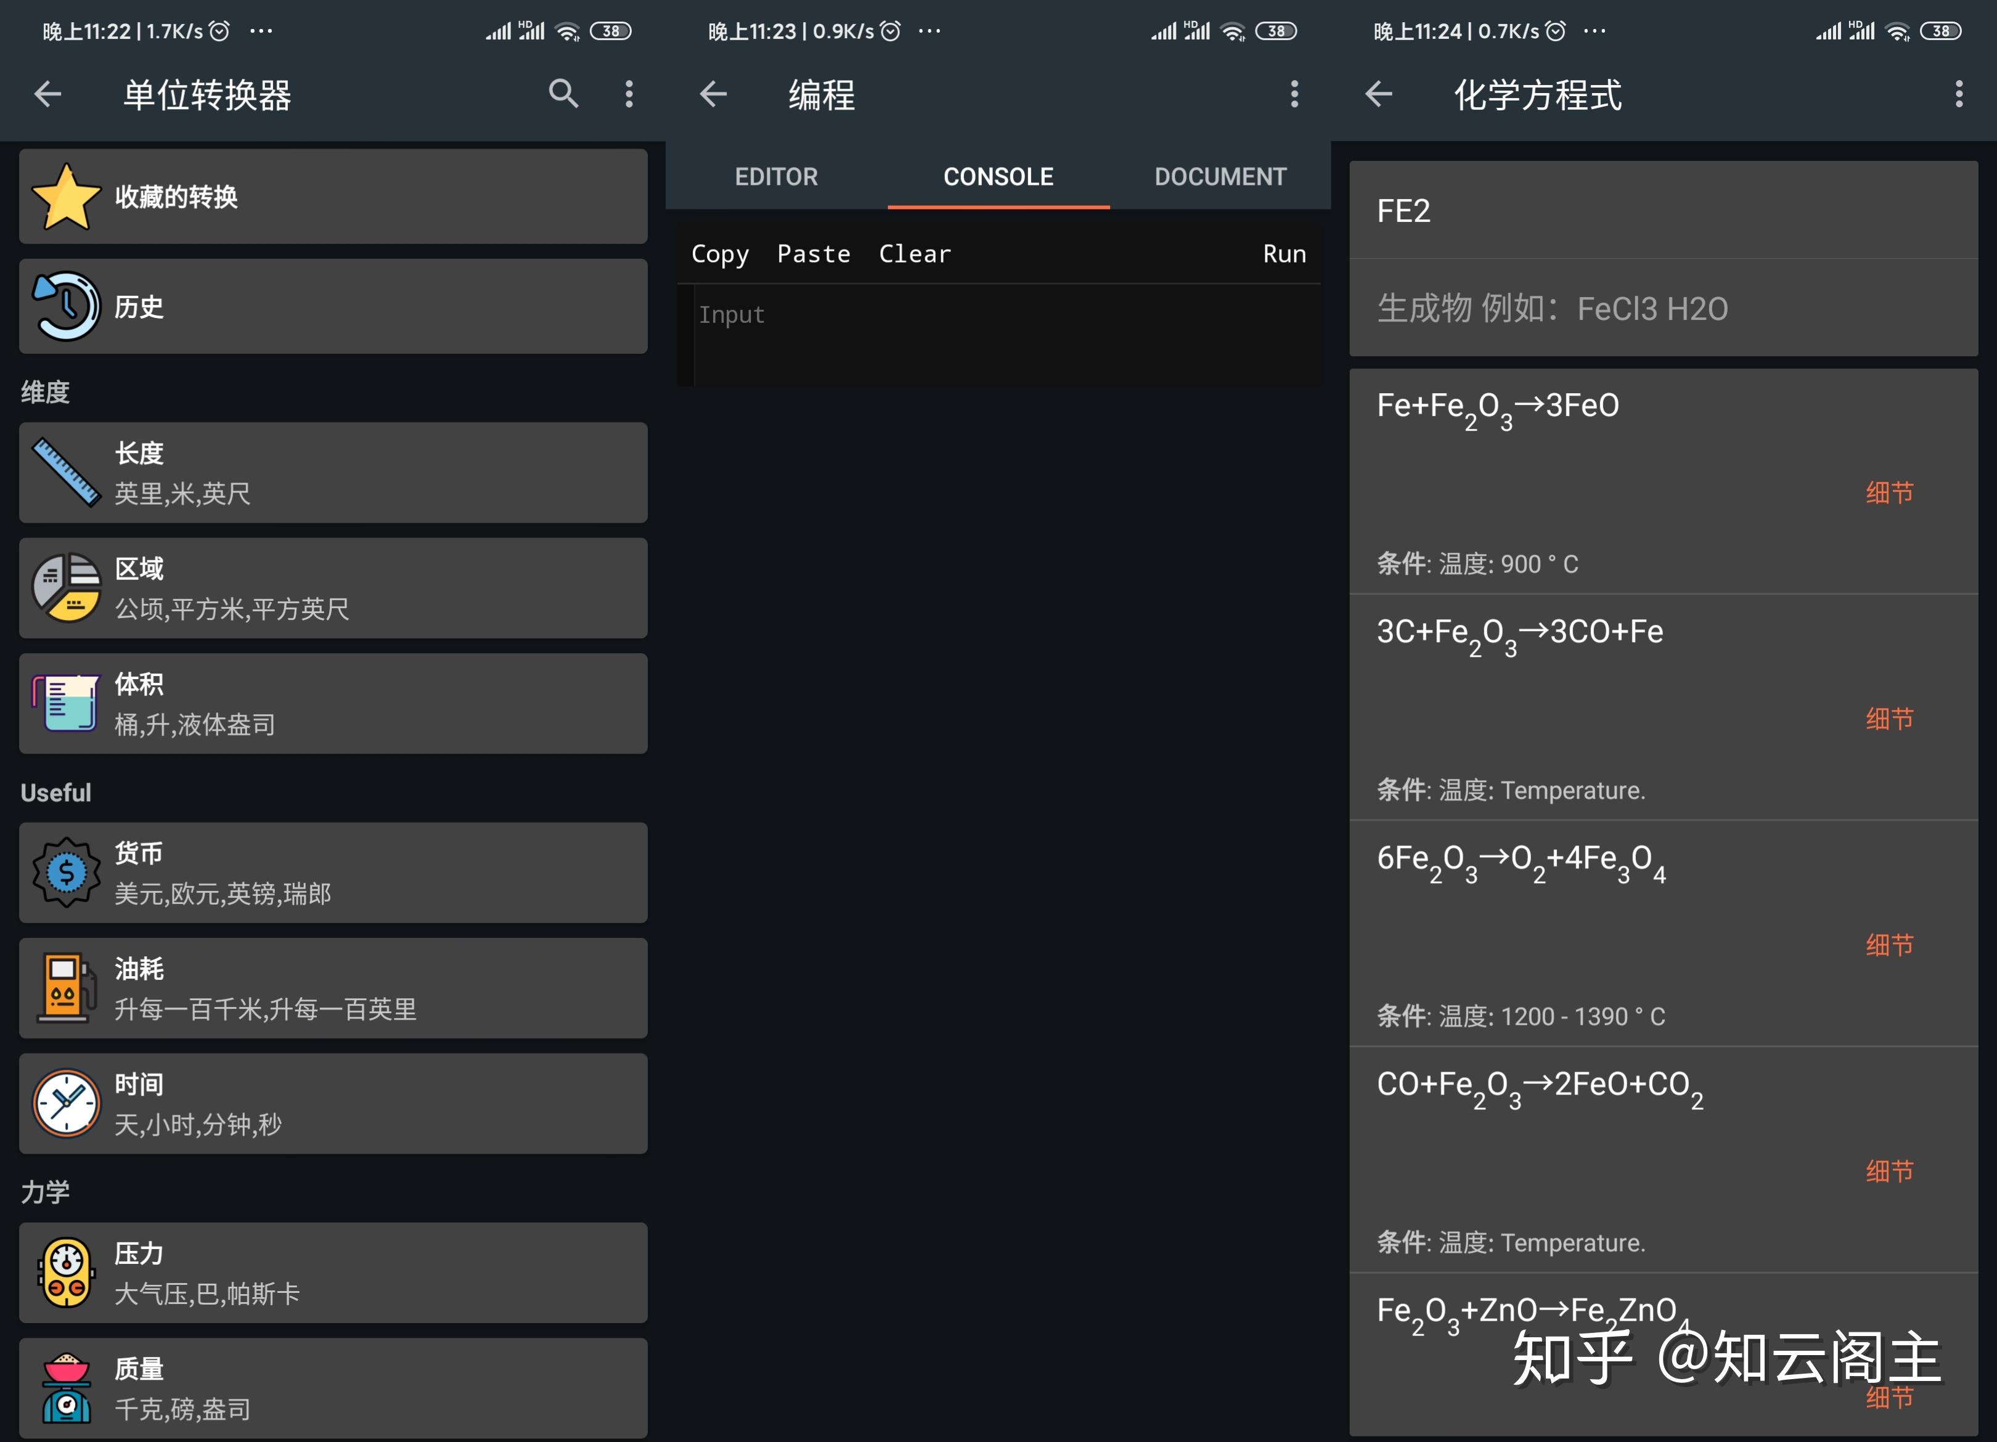Open three-dot menu on 编程 screen
The height and width of the screenshot is (1442, 1997).
tap(1294, 93)
